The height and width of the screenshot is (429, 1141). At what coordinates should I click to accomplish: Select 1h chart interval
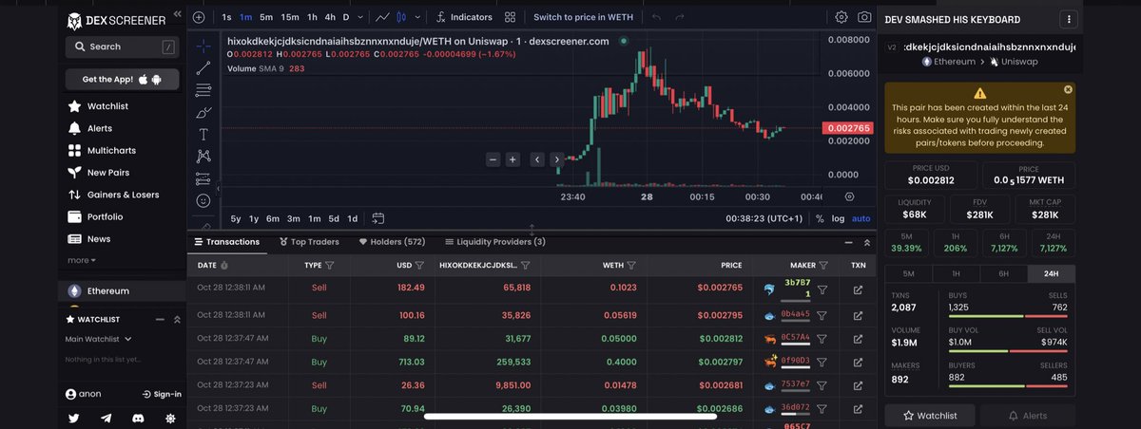click(312, 17)
